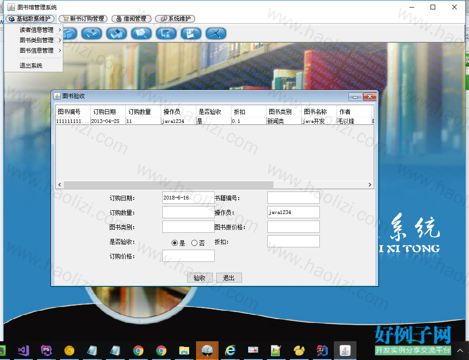Click the 操作员 input field
This screenshot has height=360, width=469.
[294, 212]
